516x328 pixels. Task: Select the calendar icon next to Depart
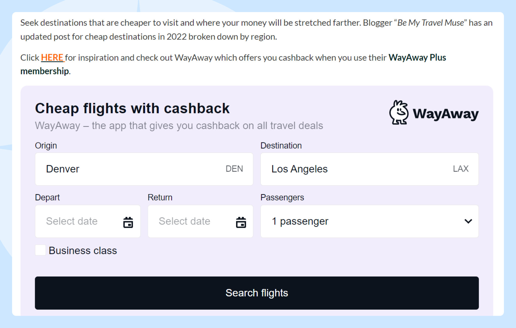(x=128, y=222)
